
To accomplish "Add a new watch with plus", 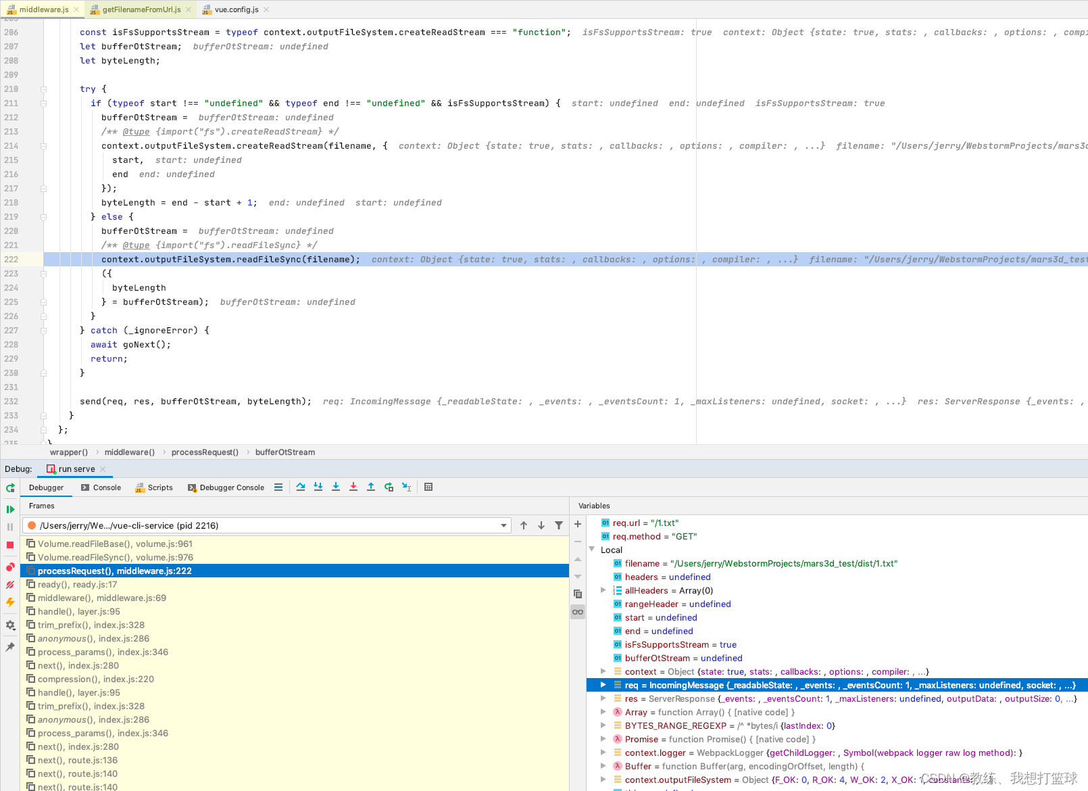I will (x=578, y=524).
